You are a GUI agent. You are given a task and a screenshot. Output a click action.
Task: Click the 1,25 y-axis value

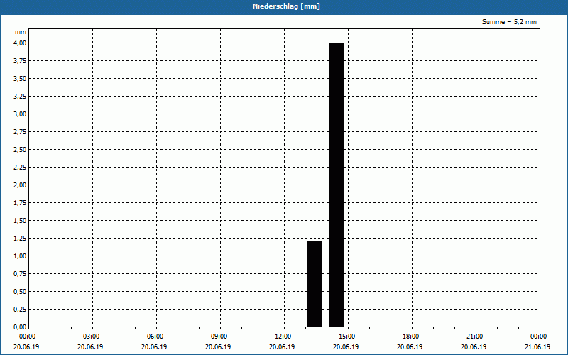20,239
